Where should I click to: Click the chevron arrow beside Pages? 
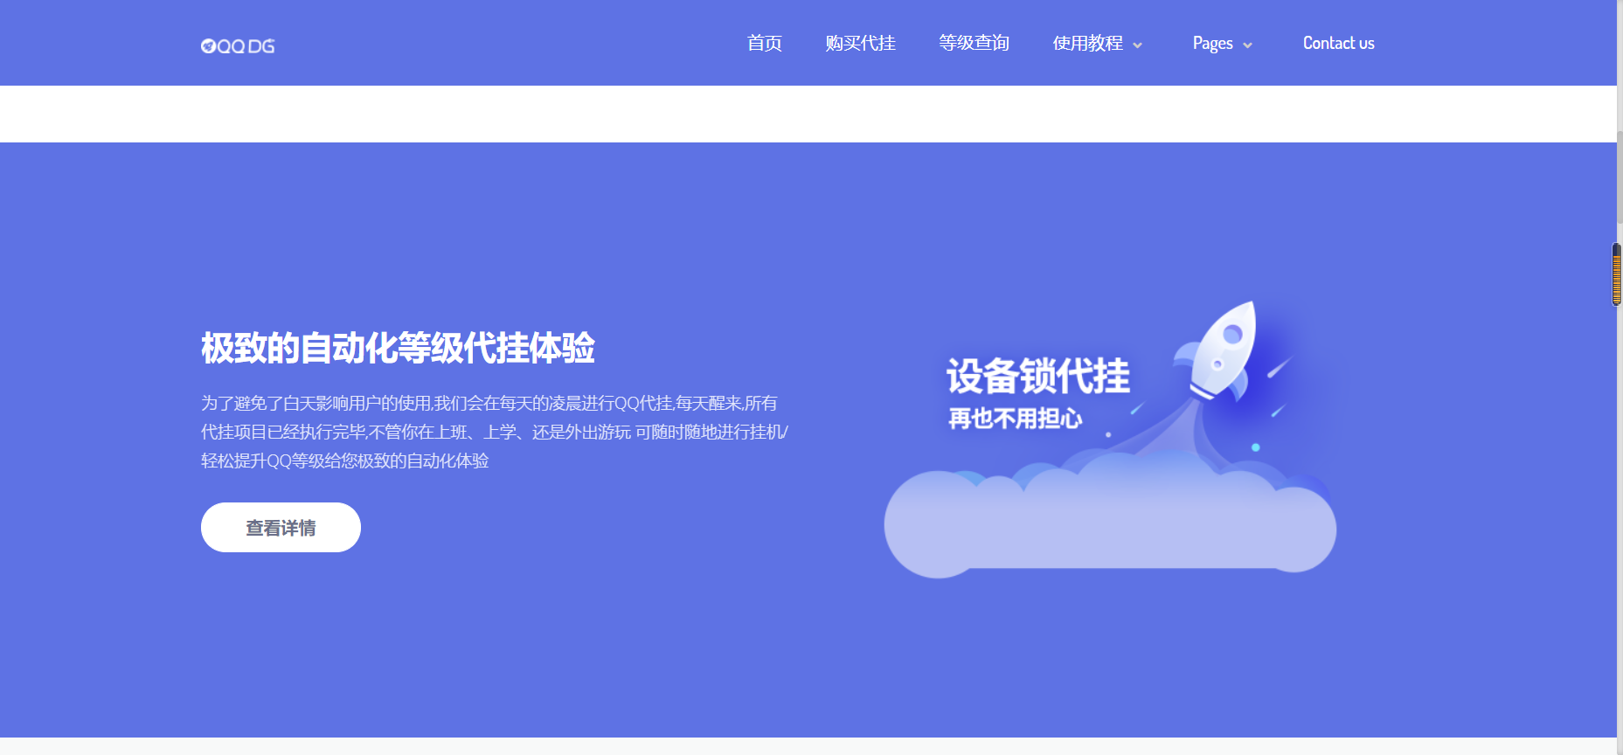click(x=1247, y=45)
